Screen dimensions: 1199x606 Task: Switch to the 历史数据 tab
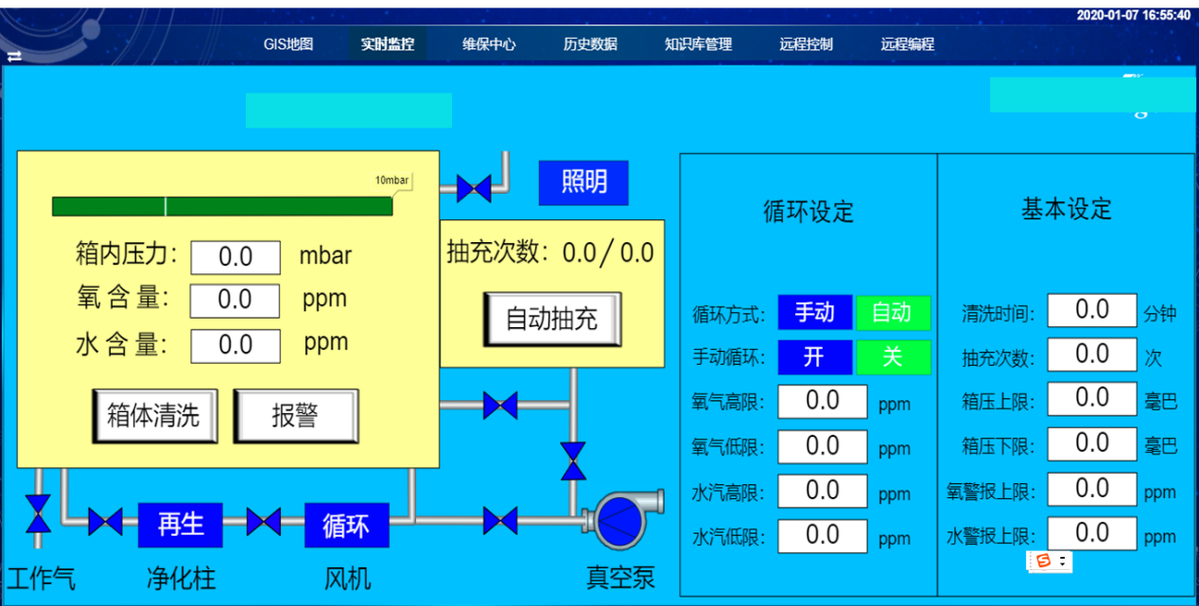coord(591,43)
